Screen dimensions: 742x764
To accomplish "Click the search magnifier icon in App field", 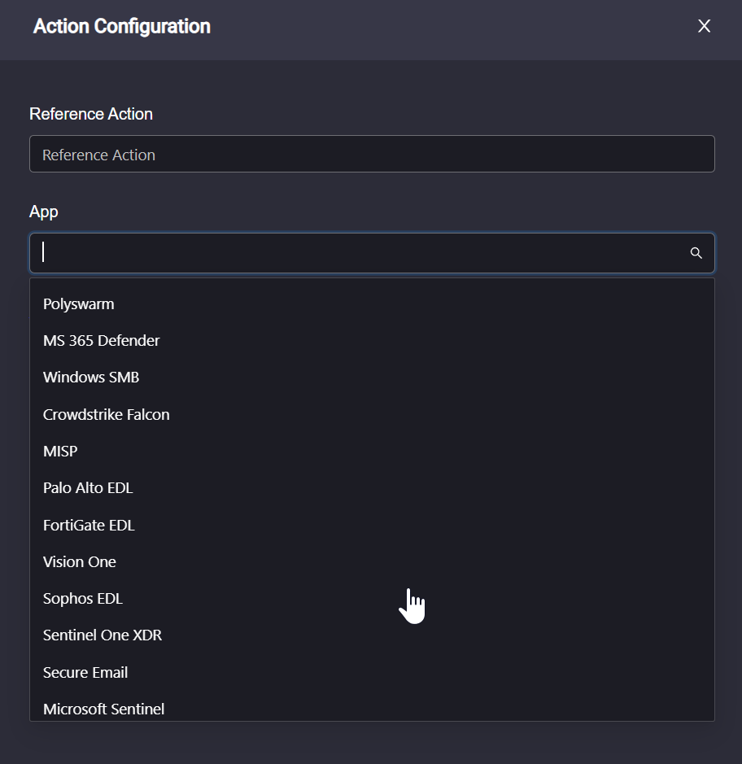I will pos(696,253).
